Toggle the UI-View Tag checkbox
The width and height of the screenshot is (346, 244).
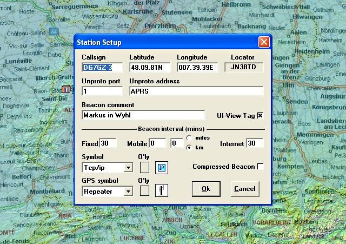260,115
